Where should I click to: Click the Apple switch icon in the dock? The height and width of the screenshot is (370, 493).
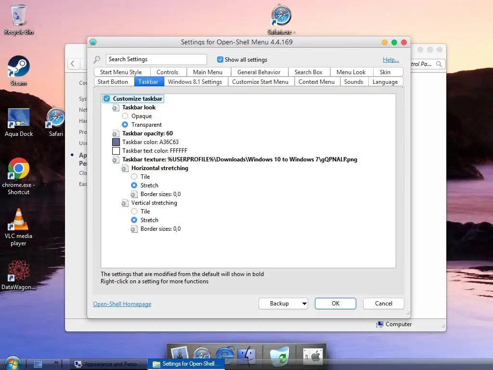click(x=313, y=356)
